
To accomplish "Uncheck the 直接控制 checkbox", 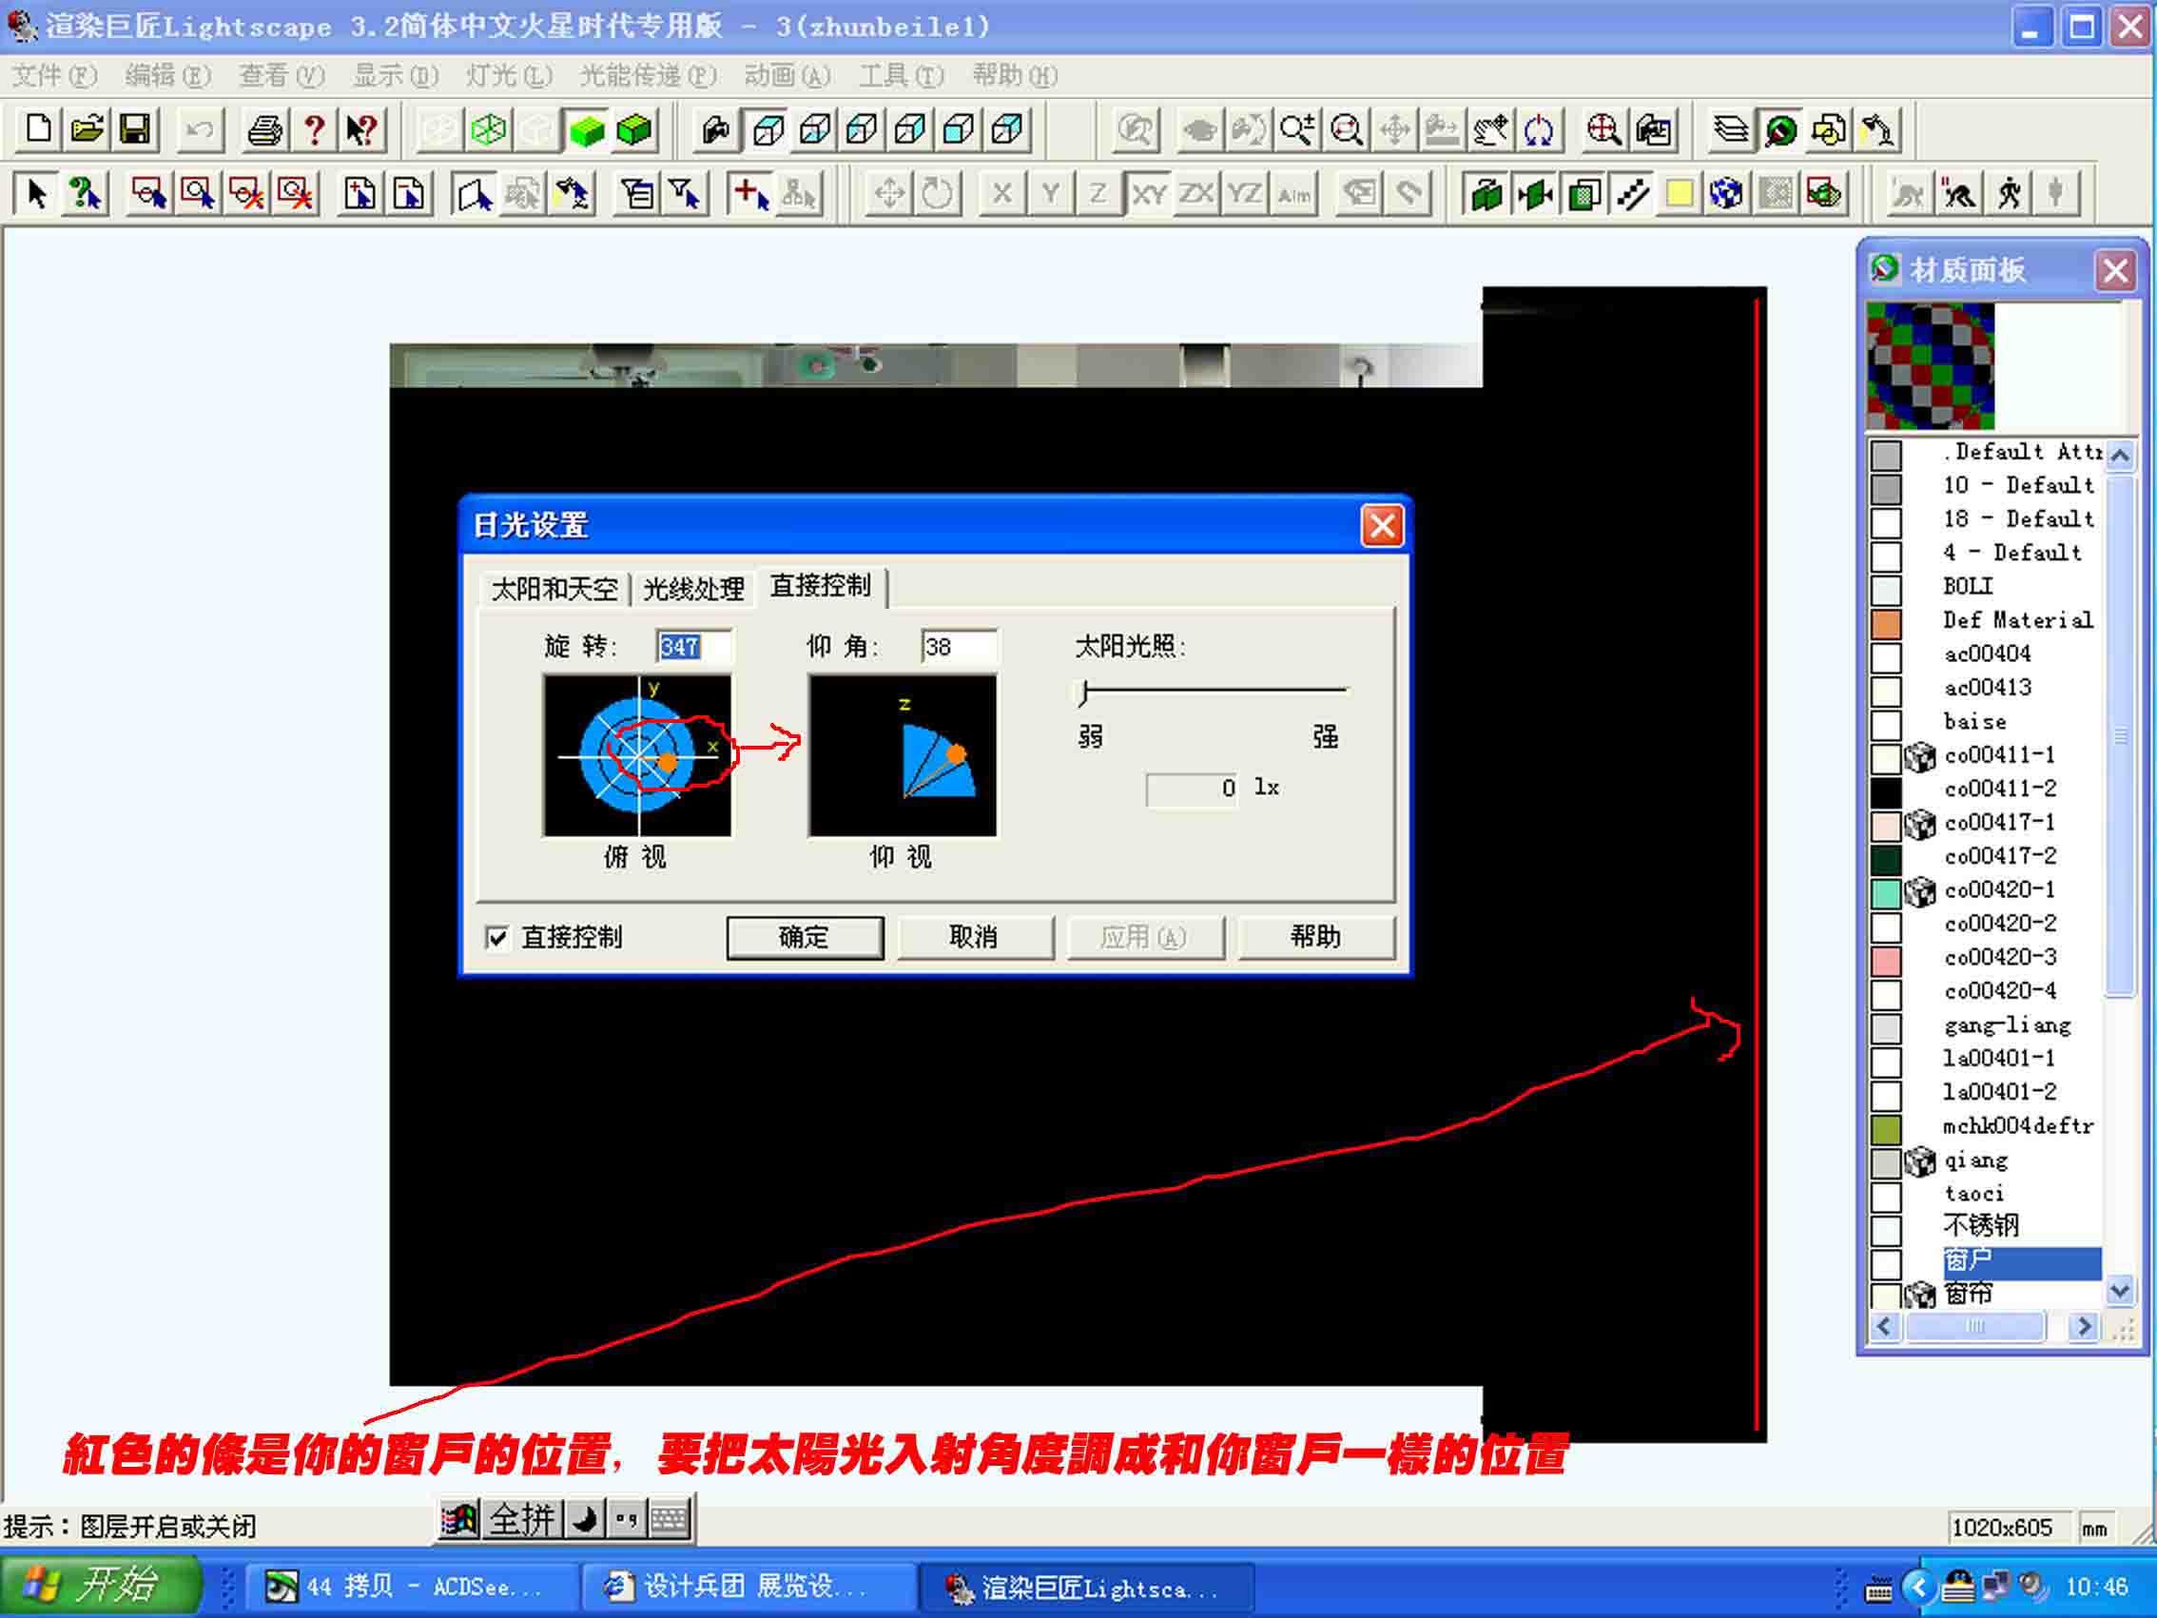I will [496, 937].
